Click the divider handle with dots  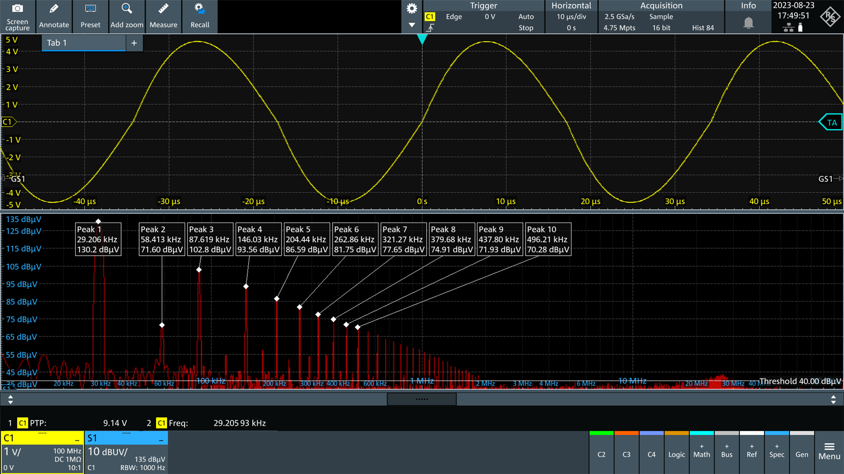tap(422, 399)
